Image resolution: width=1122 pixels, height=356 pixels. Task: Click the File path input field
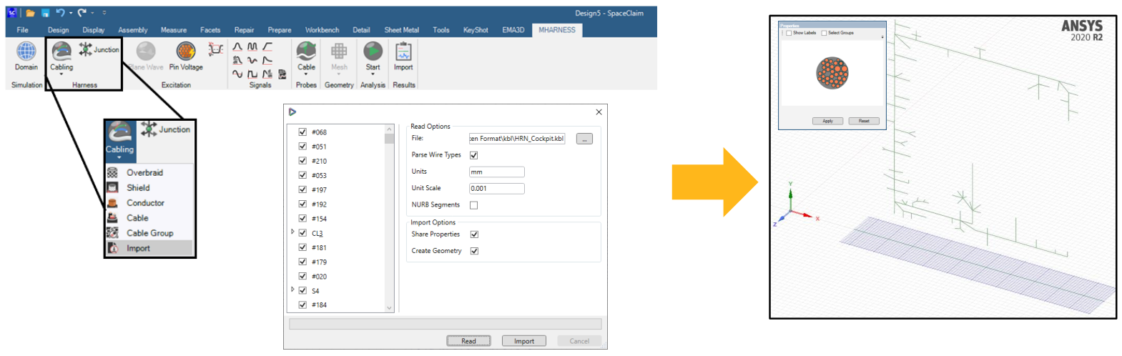pyautogui.click(x=517, y=139)
